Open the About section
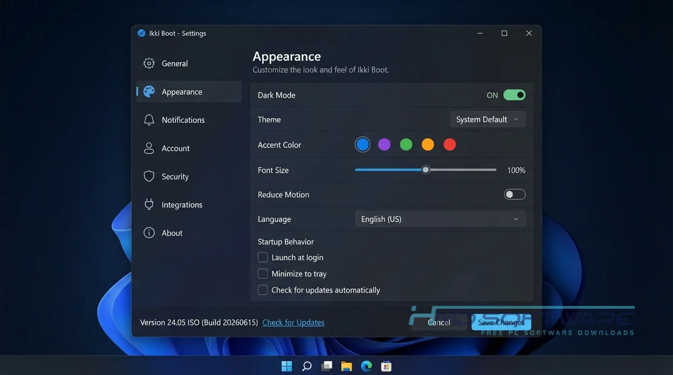This screenshot has width=673, height=375. coord(189,233)
